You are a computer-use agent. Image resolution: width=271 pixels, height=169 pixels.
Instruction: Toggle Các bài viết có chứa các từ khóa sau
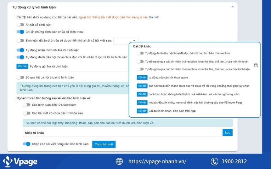click(27, 113)
